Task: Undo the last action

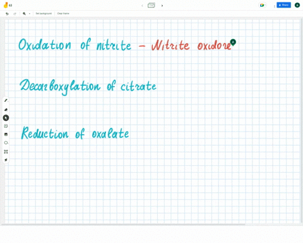Action: tap(7, 13)
